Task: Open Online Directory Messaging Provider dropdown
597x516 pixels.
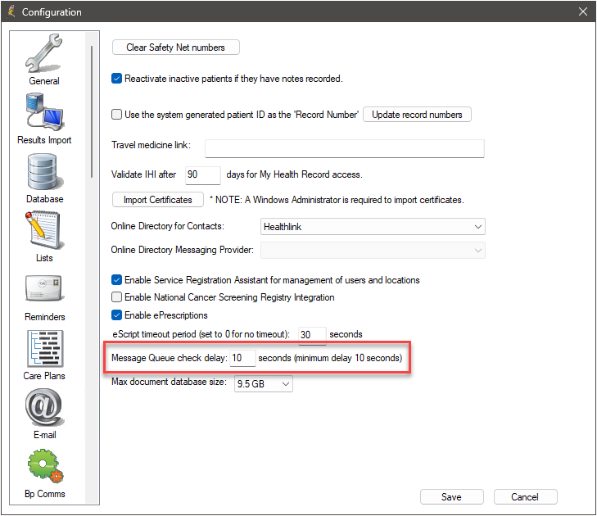Action: point(373,250)
